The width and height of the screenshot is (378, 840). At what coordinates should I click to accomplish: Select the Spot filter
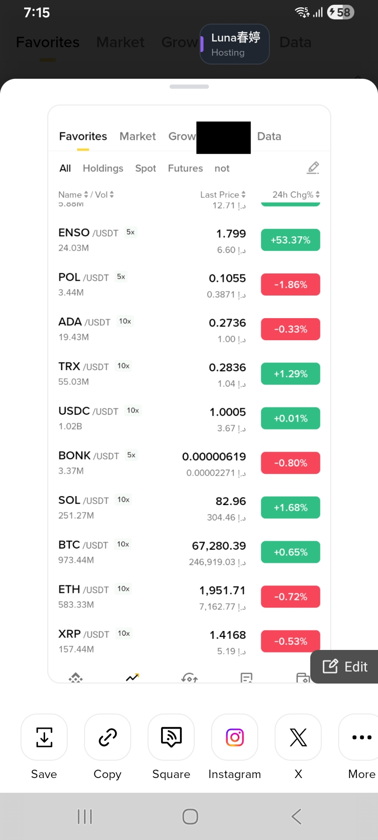click(x=145, y=168)
